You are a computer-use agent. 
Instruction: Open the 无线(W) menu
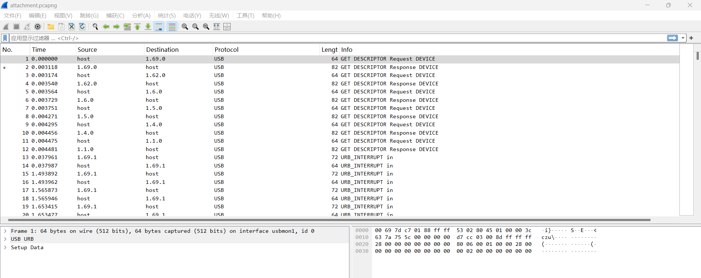click(x=219, y=16)
